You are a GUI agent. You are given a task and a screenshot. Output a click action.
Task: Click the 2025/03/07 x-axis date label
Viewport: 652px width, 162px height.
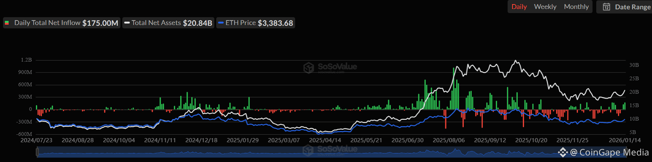tap(284, 140)
